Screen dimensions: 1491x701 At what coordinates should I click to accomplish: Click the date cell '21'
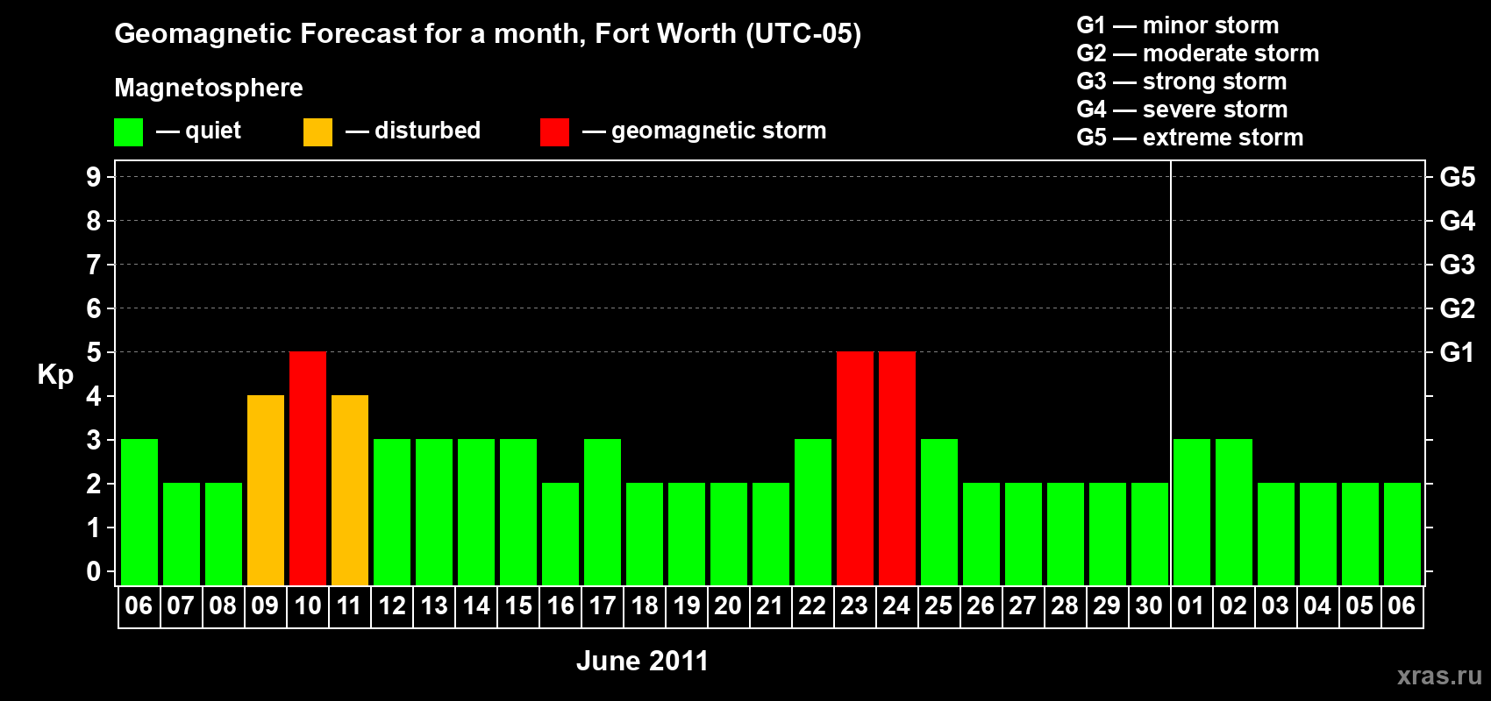pos(770,606)
